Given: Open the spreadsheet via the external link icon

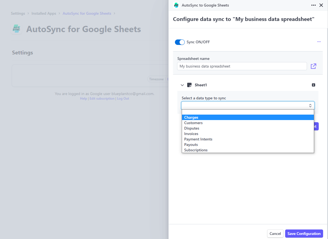Looking at the screenshot, I should [x=314, y=66].
